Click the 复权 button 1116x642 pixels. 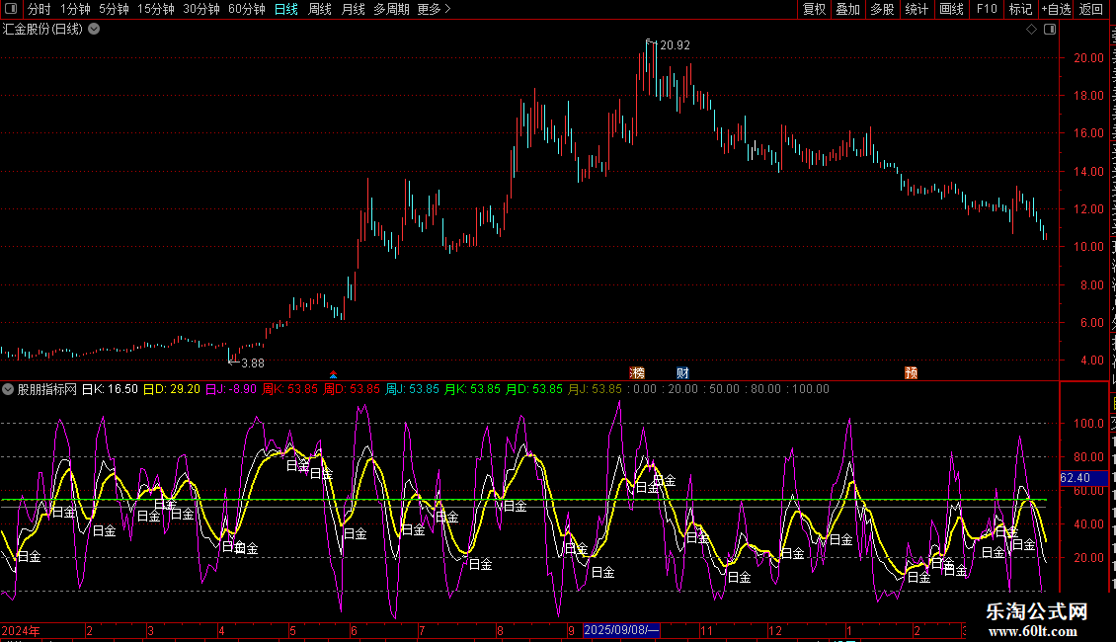(814, 9)
